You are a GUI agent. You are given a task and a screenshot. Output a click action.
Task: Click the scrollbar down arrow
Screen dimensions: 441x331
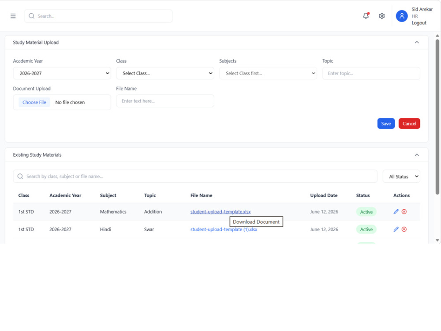pos(437,240)
